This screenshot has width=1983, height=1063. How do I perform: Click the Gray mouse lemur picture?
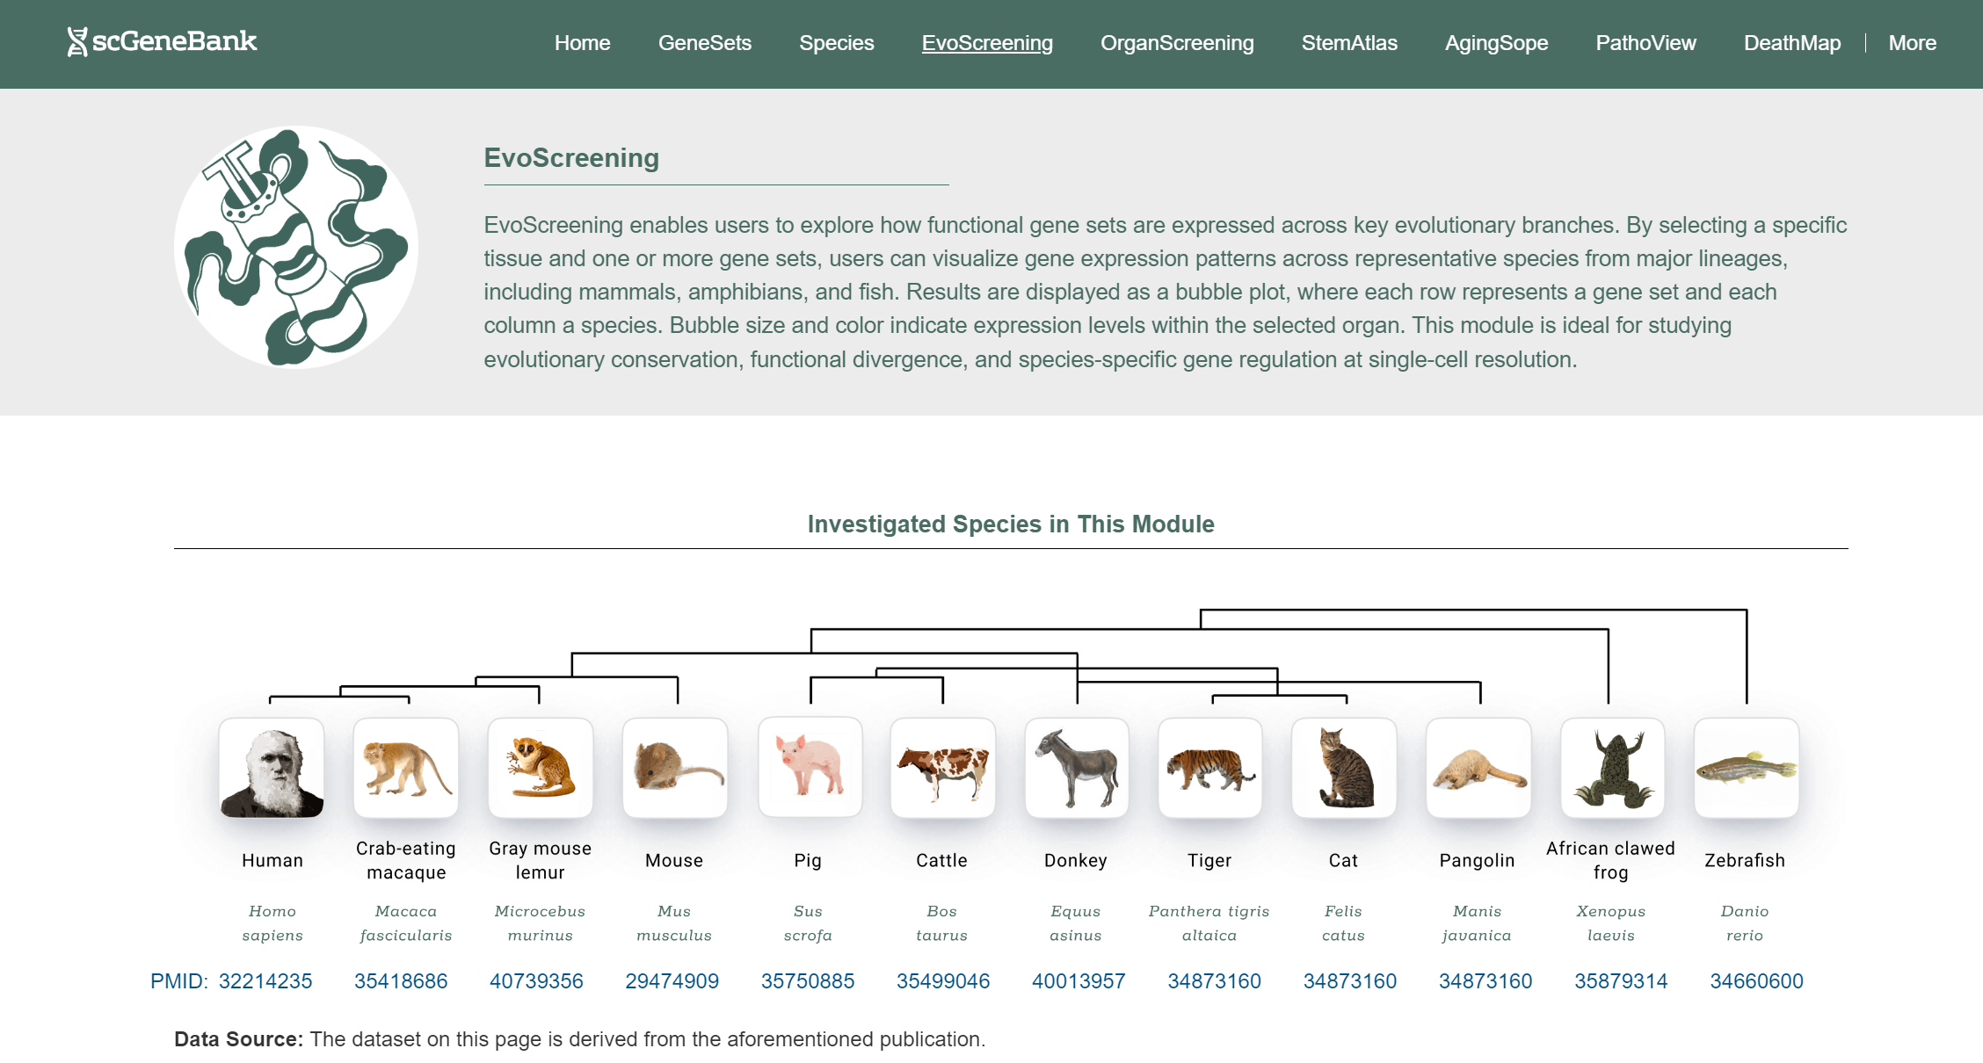541,768
